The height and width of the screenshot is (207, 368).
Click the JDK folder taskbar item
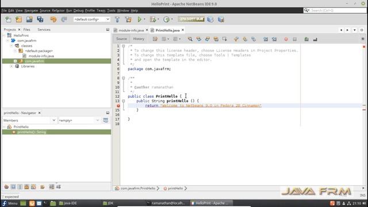pyautogui.click(x=108, y=203)
